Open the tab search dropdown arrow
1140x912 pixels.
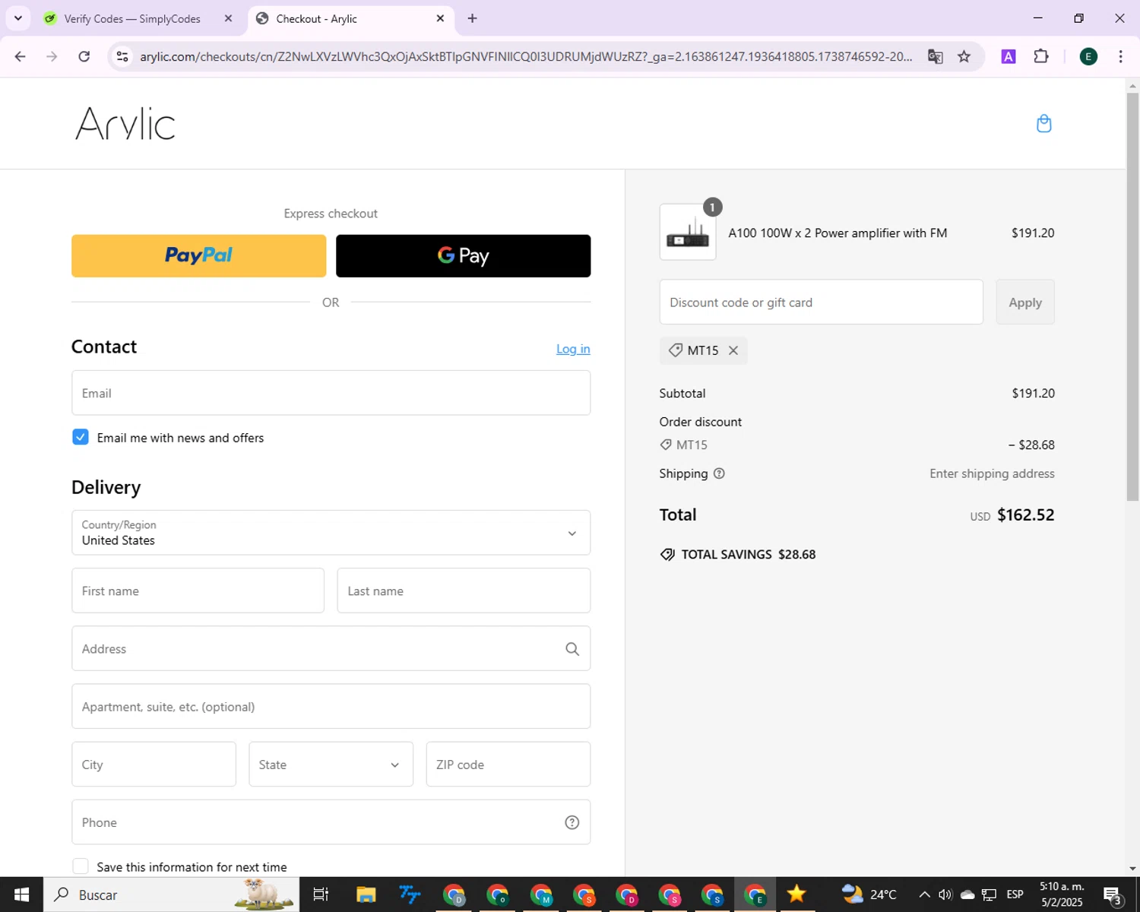coord(17,18)
